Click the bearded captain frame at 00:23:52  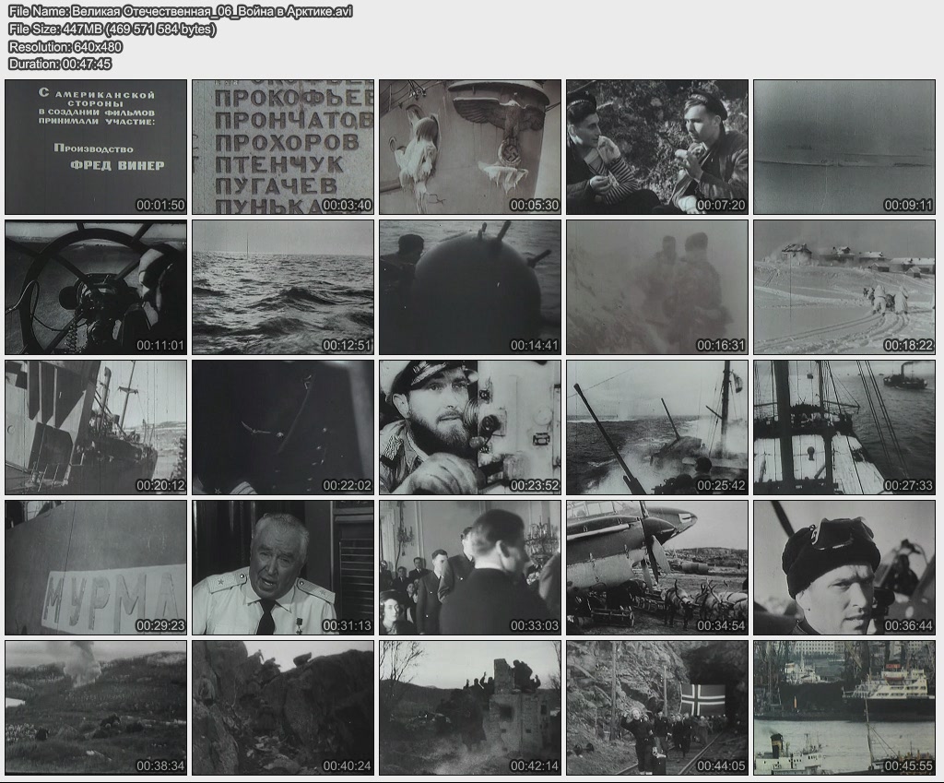click(470, 427)
